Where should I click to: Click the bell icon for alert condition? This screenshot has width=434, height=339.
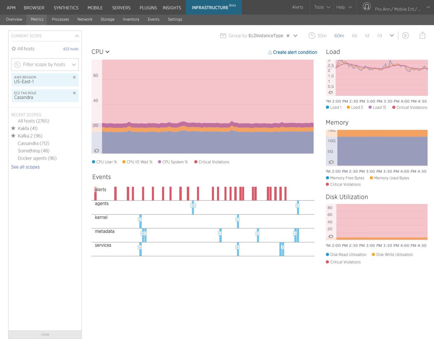pos(270,52)
